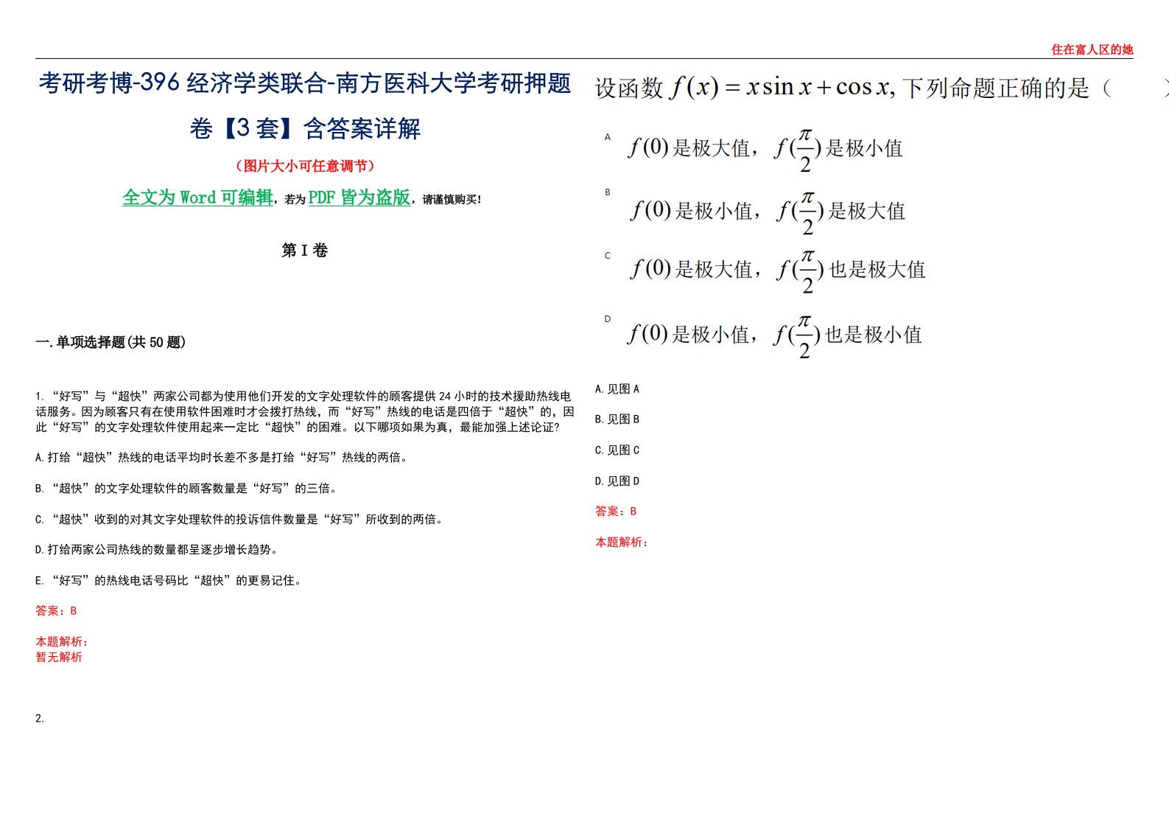This screenshot has height=827, width=1169.
Task: Click the left column '答案：B' text
Action: 56,611
